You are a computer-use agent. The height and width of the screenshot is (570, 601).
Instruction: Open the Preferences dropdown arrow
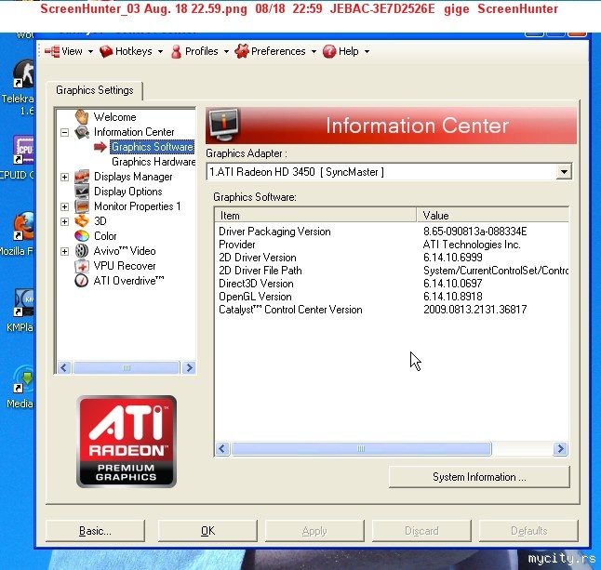click(314, 51)
